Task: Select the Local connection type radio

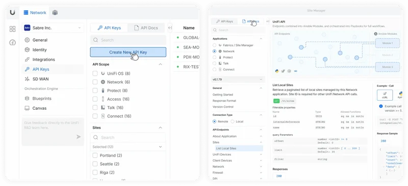Action: coord(233,121)
